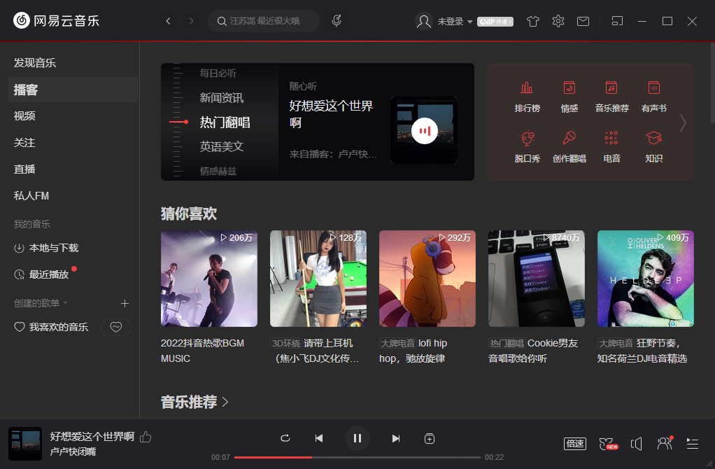Screen dimensions: 715x469
Task: Toggle loop playback mode
Action: point(285,438)
